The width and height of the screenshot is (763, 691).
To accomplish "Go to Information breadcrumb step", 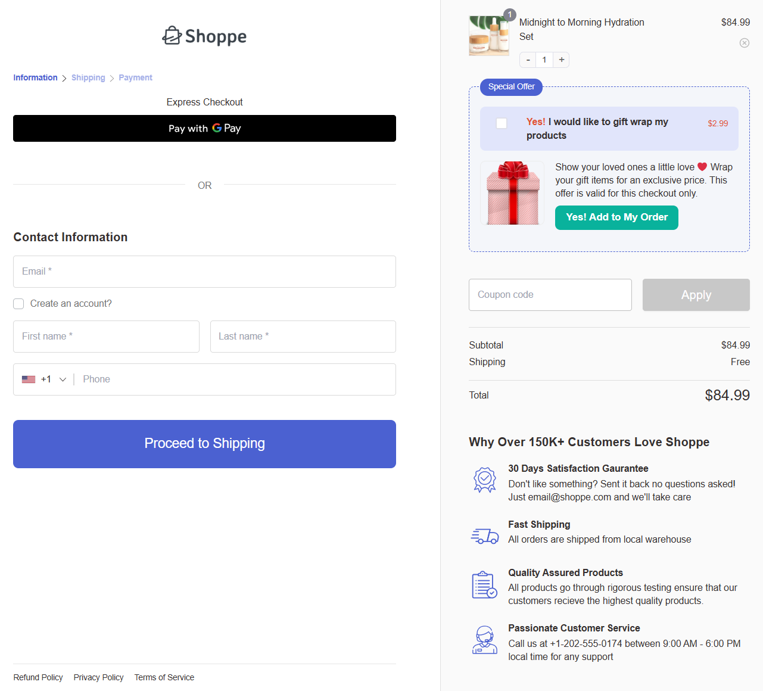I will pos(36,77).
